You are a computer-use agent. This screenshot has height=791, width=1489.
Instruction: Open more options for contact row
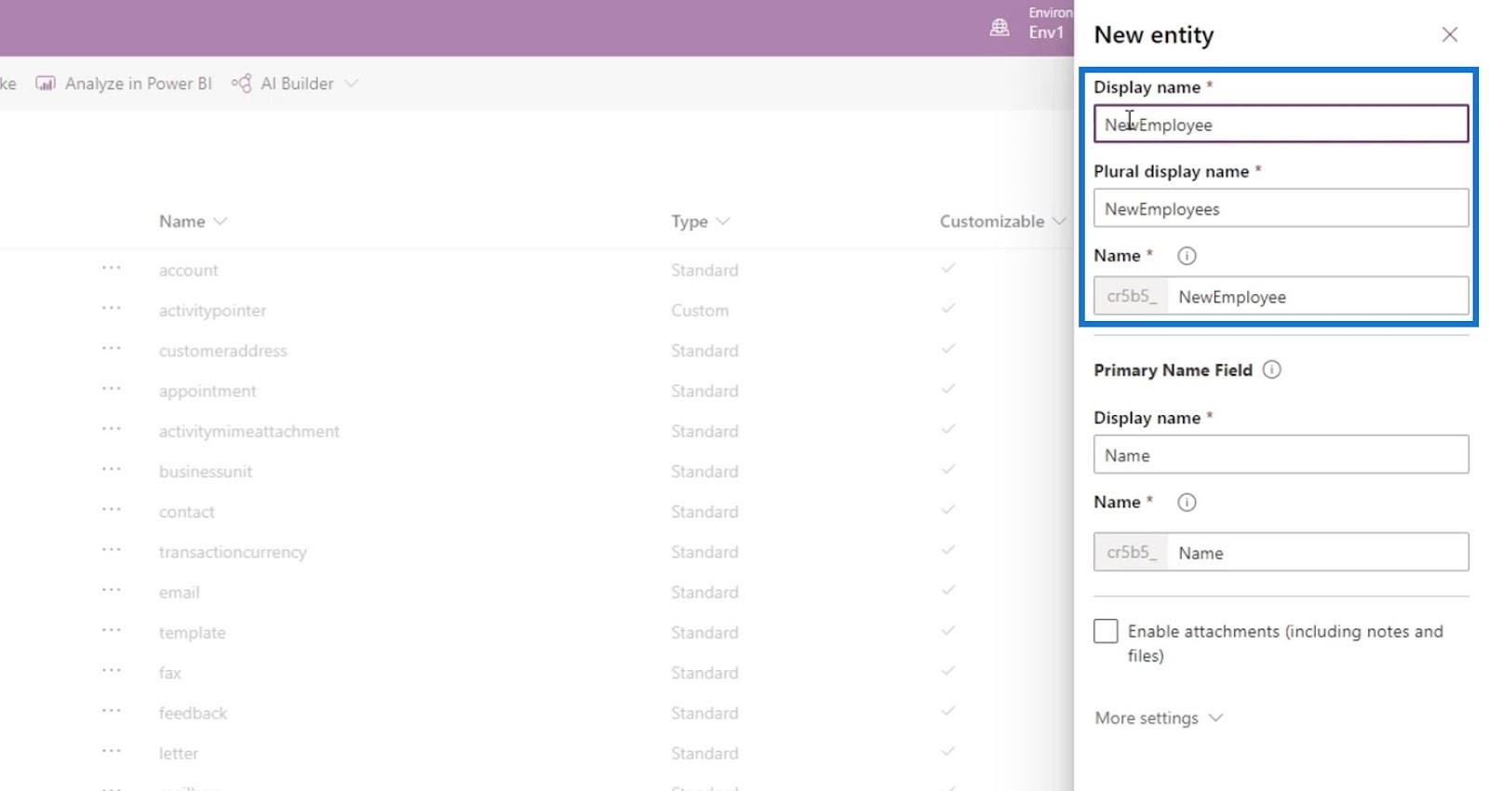(x=112, y=510)
